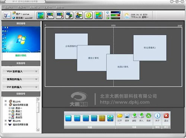Select the single-window layout icon

(x=68, y=118)
